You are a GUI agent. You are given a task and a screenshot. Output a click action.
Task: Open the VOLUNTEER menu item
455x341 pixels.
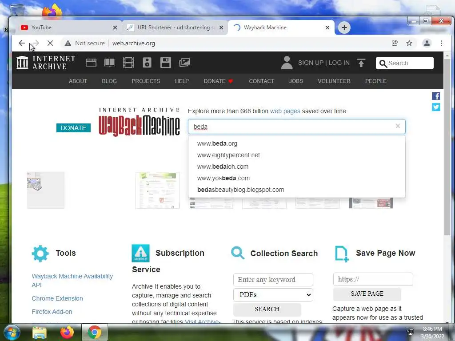(334, 81)
